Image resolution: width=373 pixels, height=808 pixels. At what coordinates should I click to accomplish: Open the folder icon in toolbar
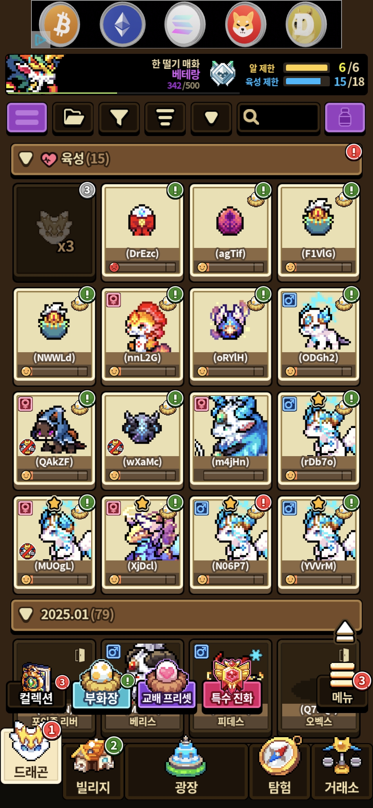click(x=73, y=117)
